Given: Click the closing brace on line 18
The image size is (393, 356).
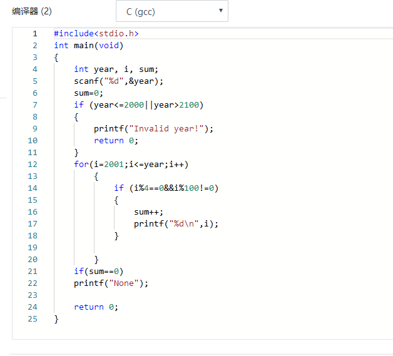Looking at the screenshot, I should click(116, 236).
